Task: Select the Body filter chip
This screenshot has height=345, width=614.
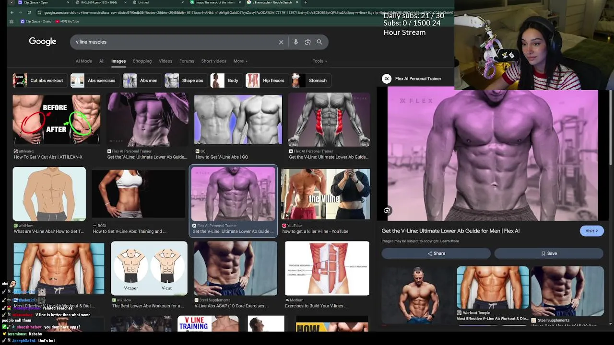Action: pyautogui.click(x=225, y=80)
